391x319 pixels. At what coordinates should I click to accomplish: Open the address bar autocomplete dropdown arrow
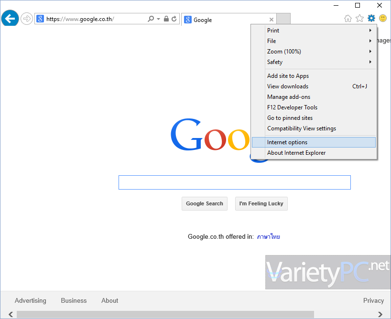(x=158, y=19)
